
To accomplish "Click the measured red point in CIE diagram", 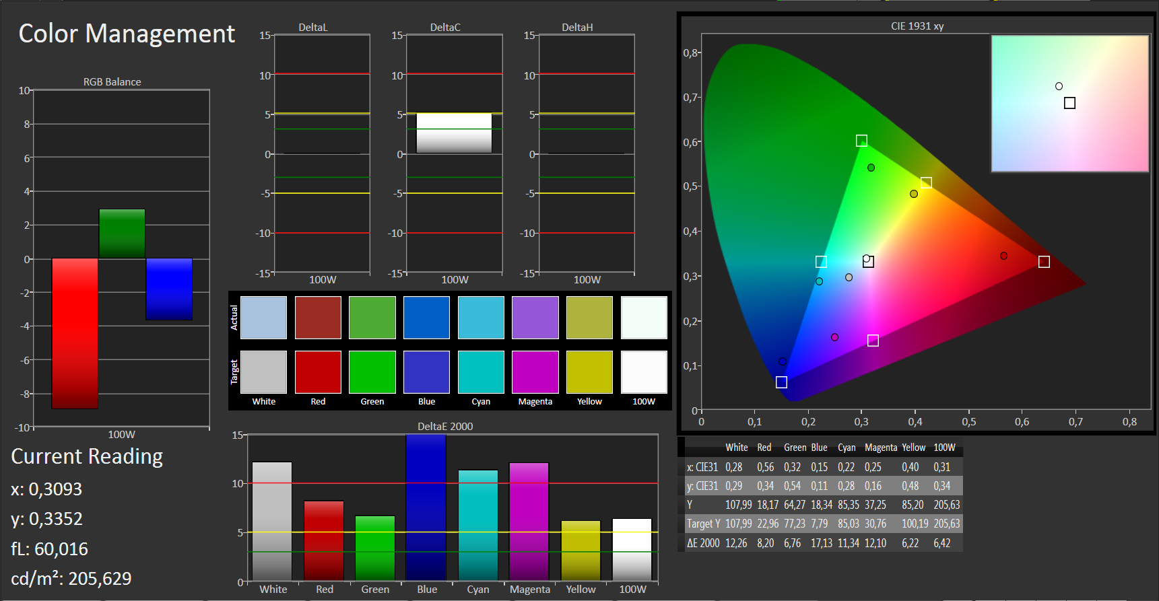I will (1003, 256).
